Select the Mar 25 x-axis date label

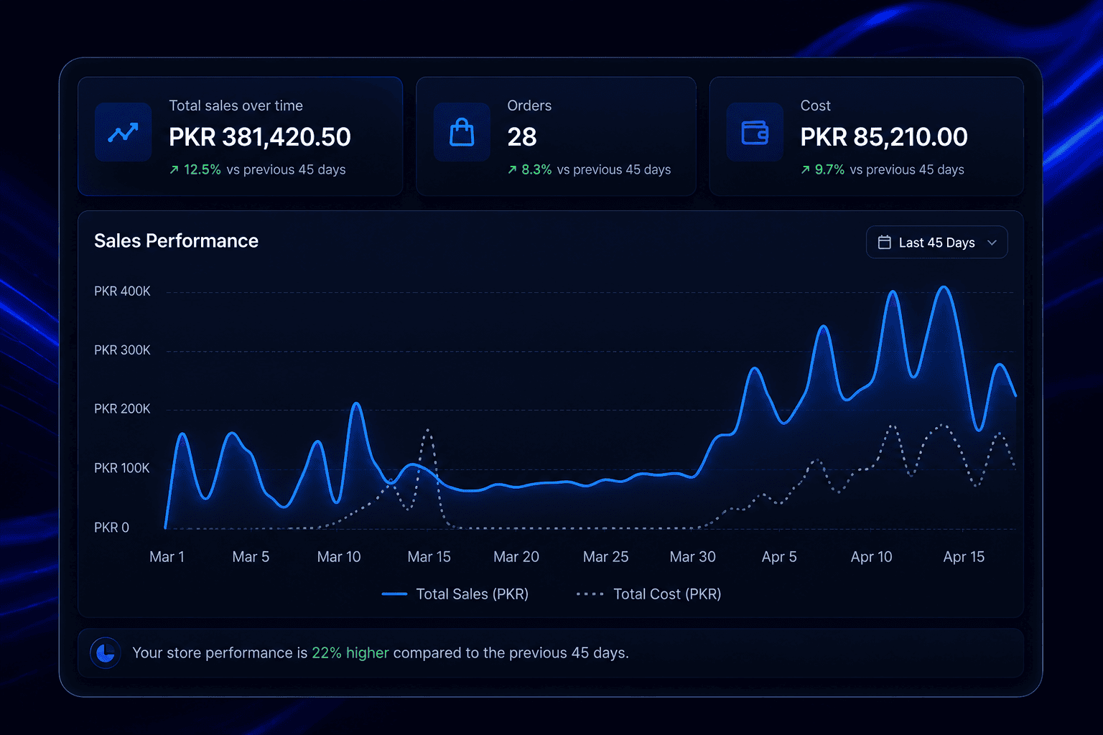pyautogui.click(x=605, y=557)
